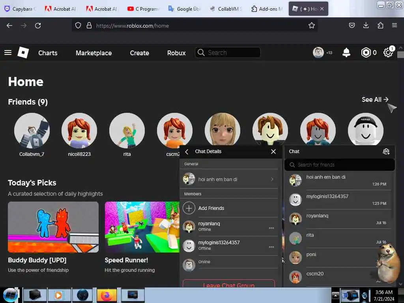The height and width of the screenshot is (303, 404).
Task: Open the Marketplace page
Action: tap(94, 53)
